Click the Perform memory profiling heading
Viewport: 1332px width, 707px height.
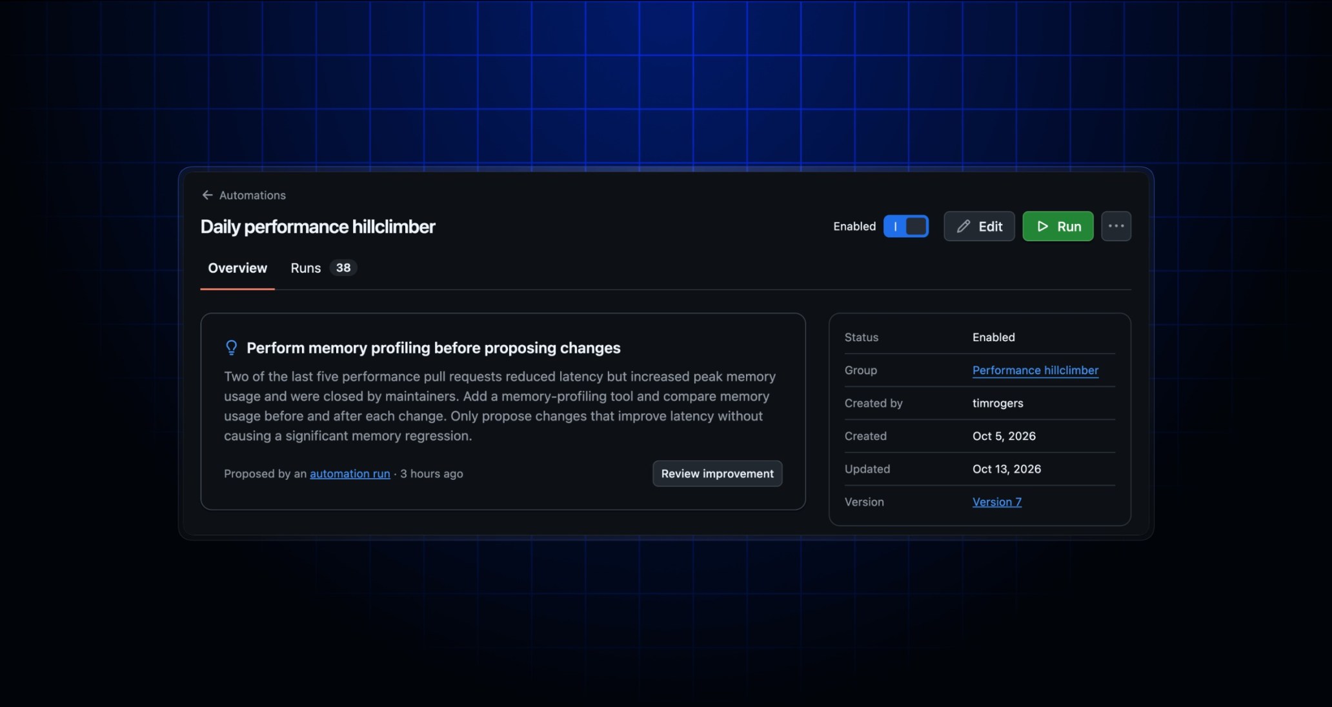(x=434, y=348)
